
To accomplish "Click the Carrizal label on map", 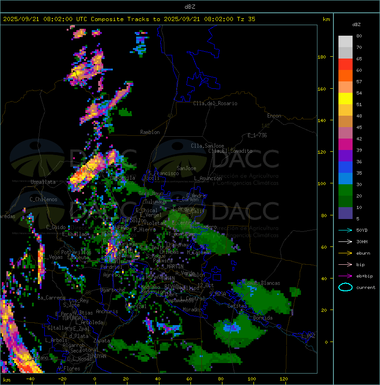I will coord(136,306).
